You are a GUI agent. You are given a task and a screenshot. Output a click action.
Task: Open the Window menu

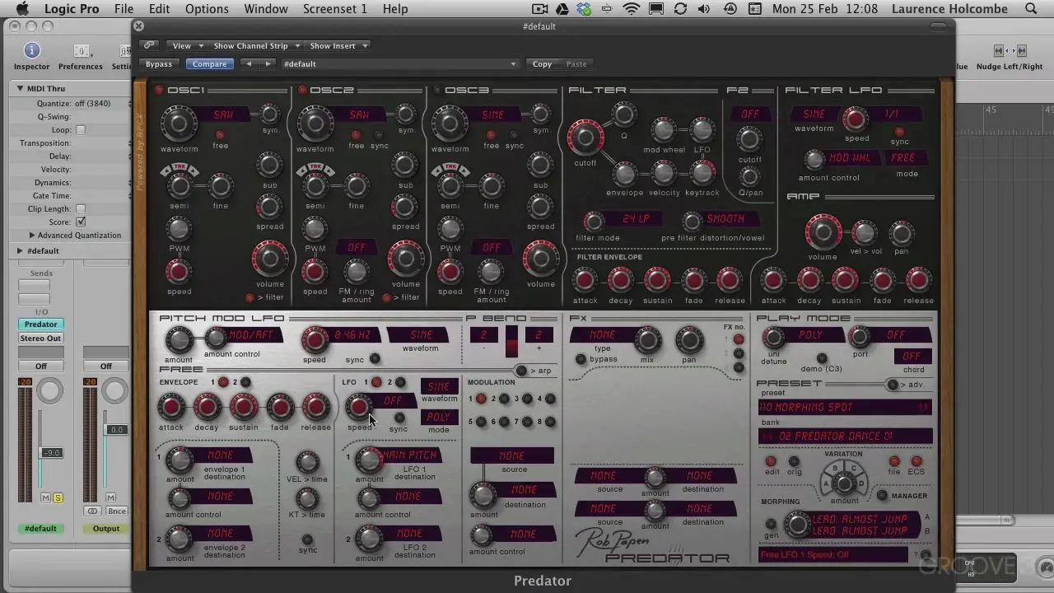point(266,9)
